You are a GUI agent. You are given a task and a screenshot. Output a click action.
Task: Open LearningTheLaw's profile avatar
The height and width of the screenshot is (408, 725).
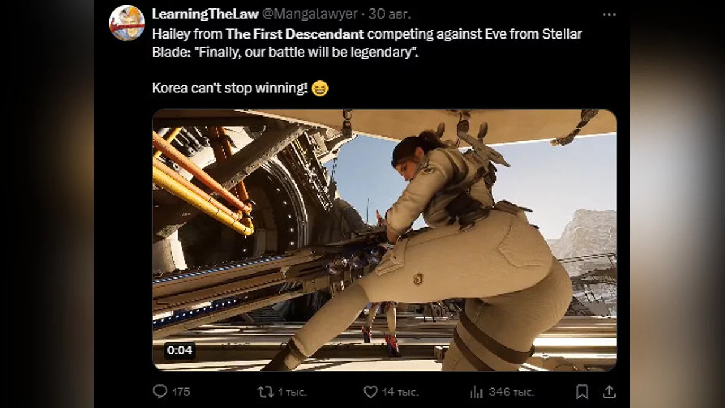(126, 23)
